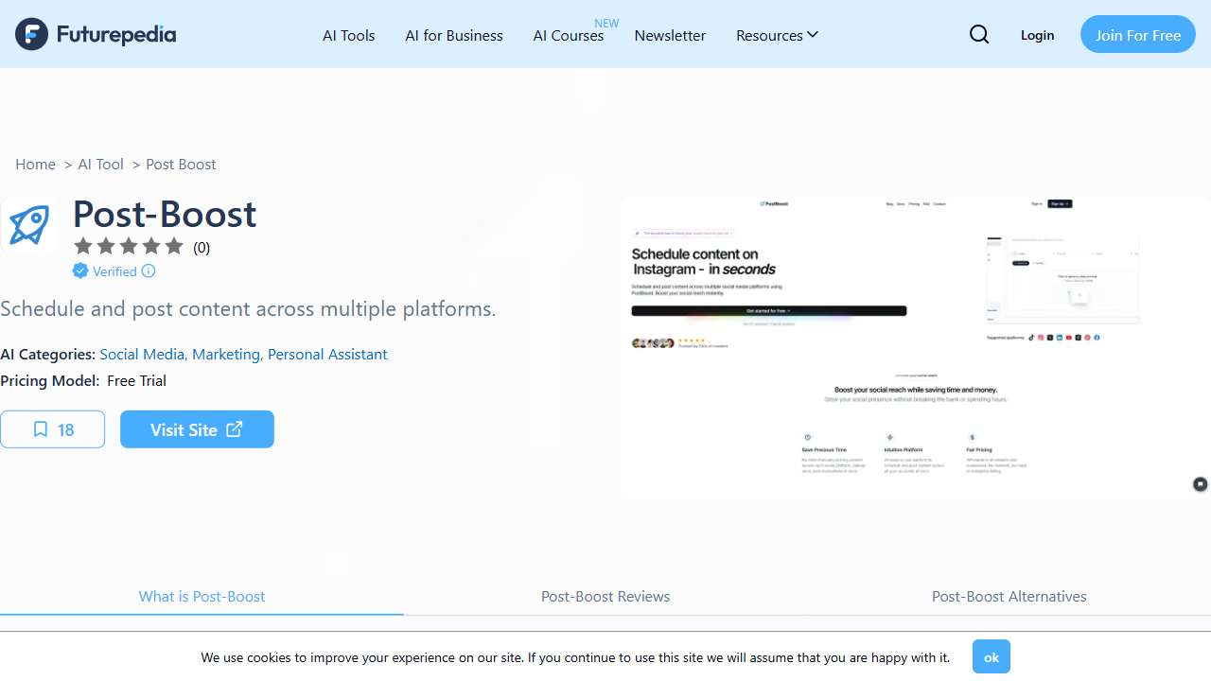1211x681 pixels.
Task: Open the AI Tools menu item
Action: coord(349,35)
